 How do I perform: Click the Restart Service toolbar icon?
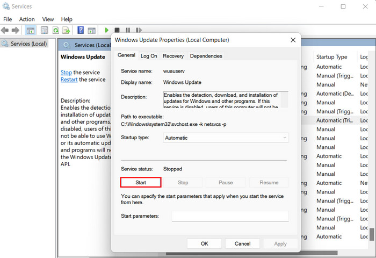[x=139, y=30]
